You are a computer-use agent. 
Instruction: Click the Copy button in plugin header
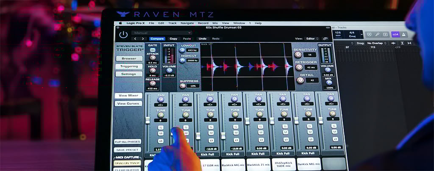[173, 39]
